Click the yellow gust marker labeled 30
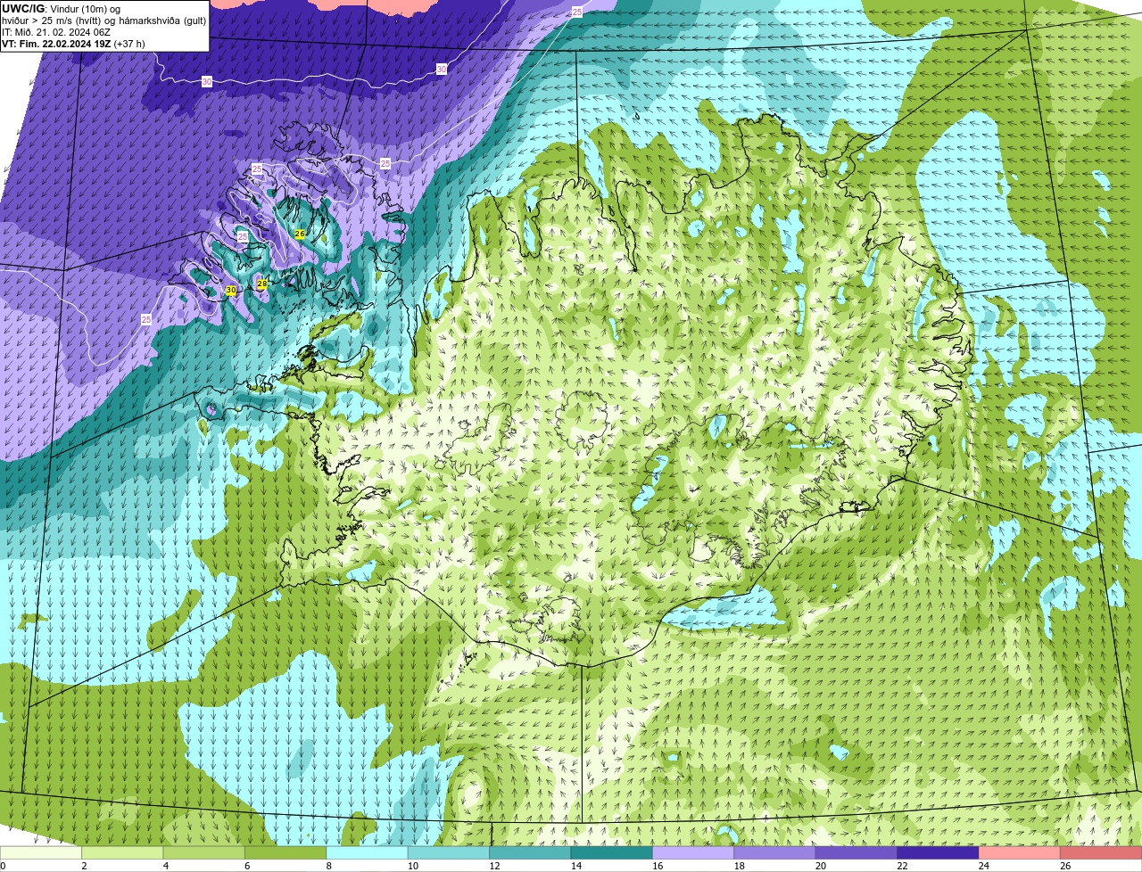The height and width of the screenshot is (872, 1142). (231, 291)
